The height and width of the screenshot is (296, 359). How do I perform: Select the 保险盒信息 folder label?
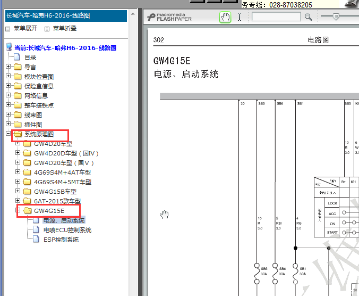(39, 86)
